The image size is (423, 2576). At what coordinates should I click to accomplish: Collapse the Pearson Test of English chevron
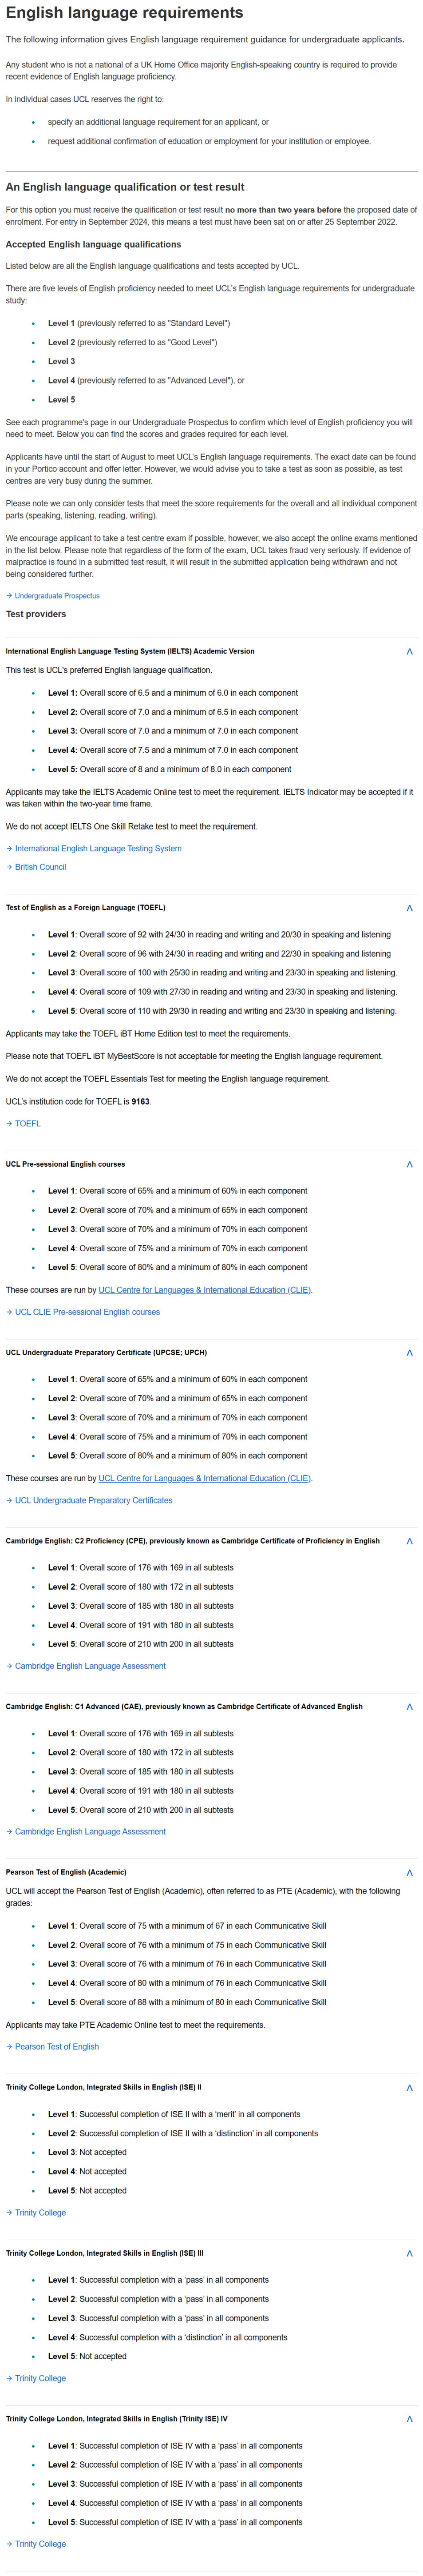pos(409,1872)
